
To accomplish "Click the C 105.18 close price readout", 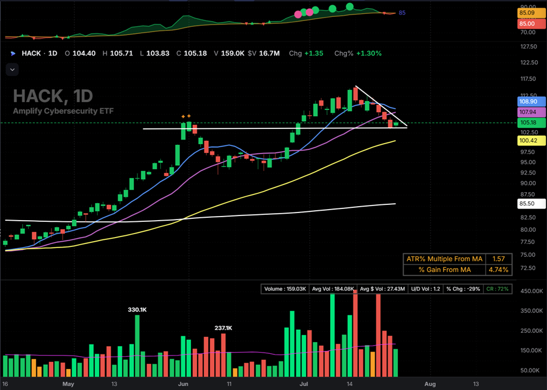I will tap(192, 53).
